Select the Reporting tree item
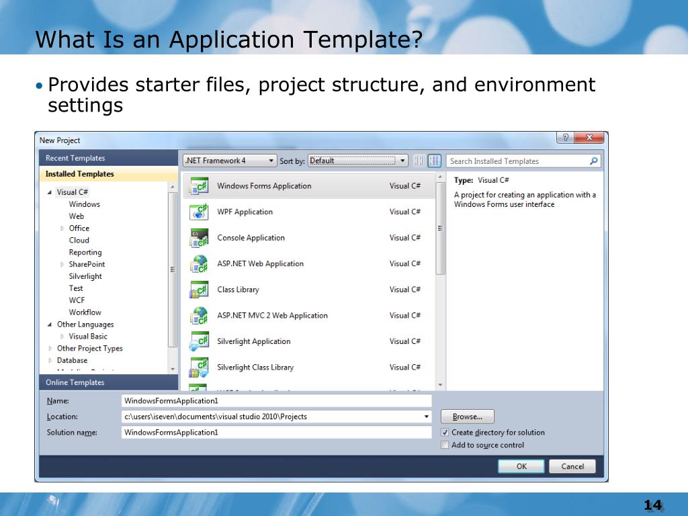The height and width of the screenshot is (516, 688). (85, 253)
